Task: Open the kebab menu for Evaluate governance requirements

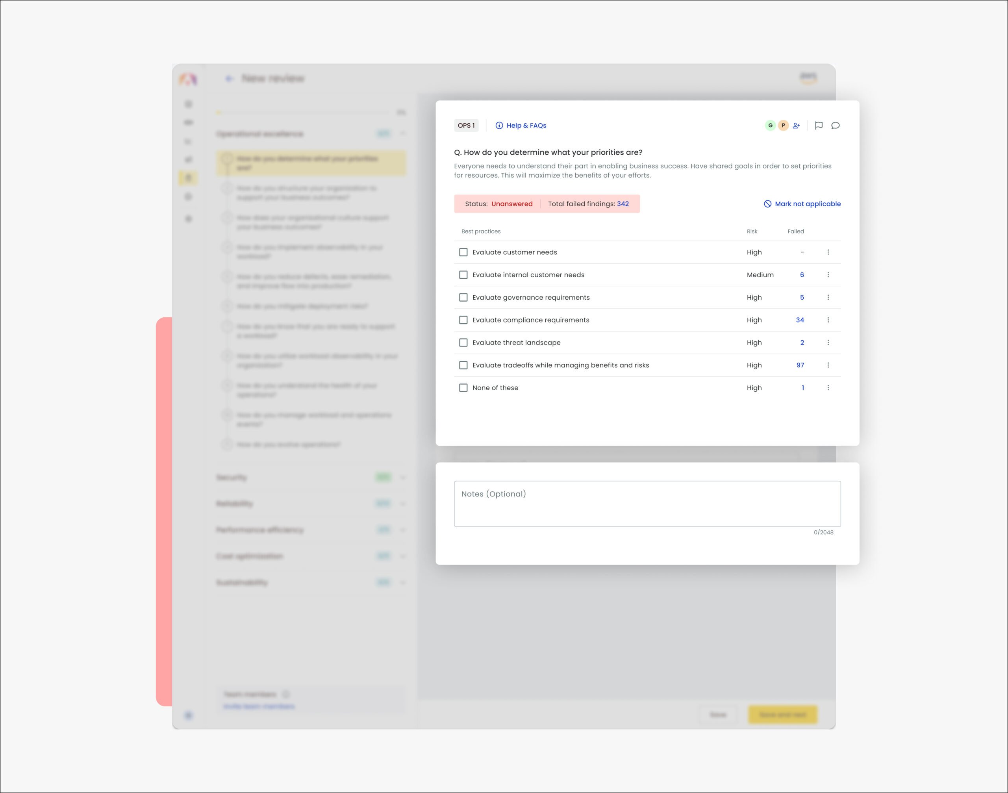Action: 828,297
